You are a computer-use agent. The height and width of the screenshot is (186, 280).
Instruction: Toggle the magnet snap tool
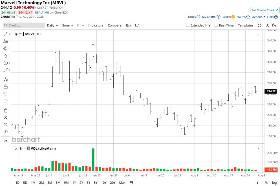(x=6, y=79)
